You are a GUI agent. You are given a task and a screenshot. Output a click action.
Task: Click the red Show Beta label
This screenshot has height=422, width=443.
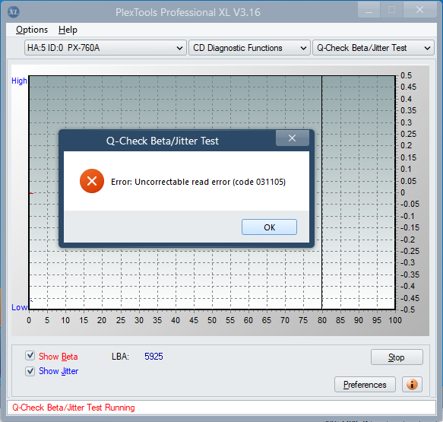click(x=59, y=357)
